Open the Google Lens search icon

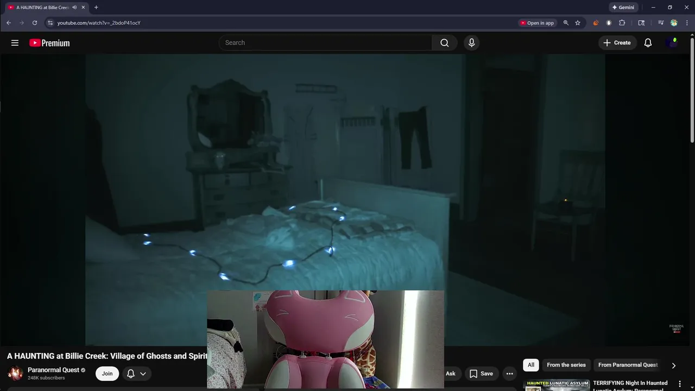[x=641, y=23]
